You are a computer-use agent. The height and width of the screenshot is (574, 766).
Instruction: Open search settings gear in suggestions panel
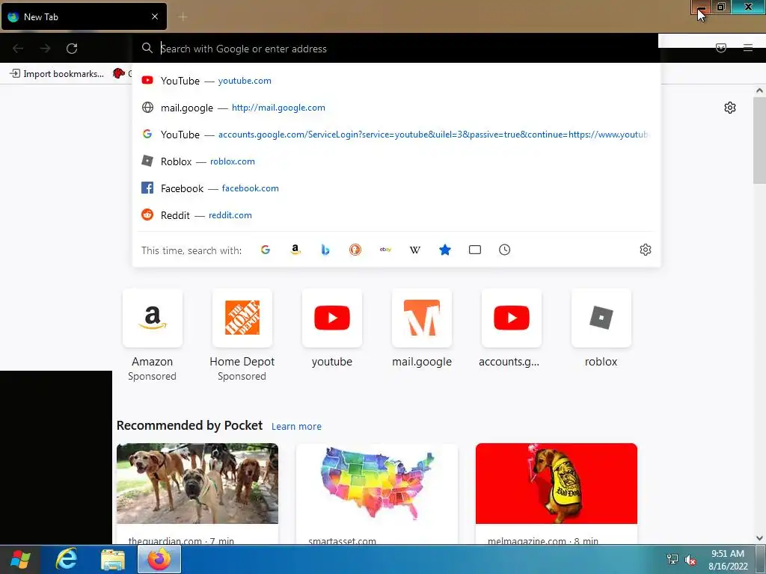coord(646,250)
